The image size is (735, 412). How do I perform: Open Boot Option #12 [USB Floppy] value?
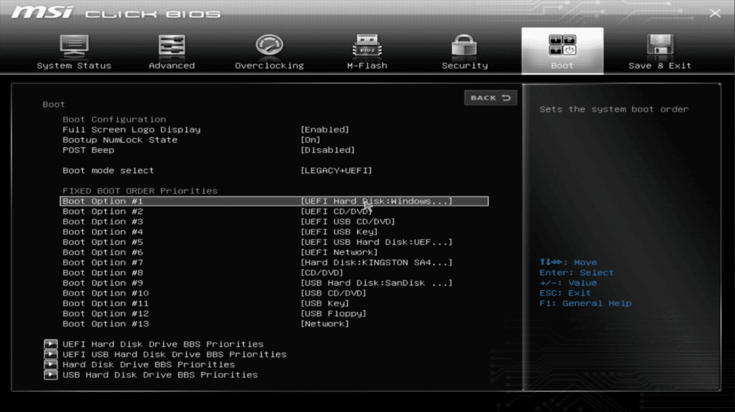(x=333, y=313)
